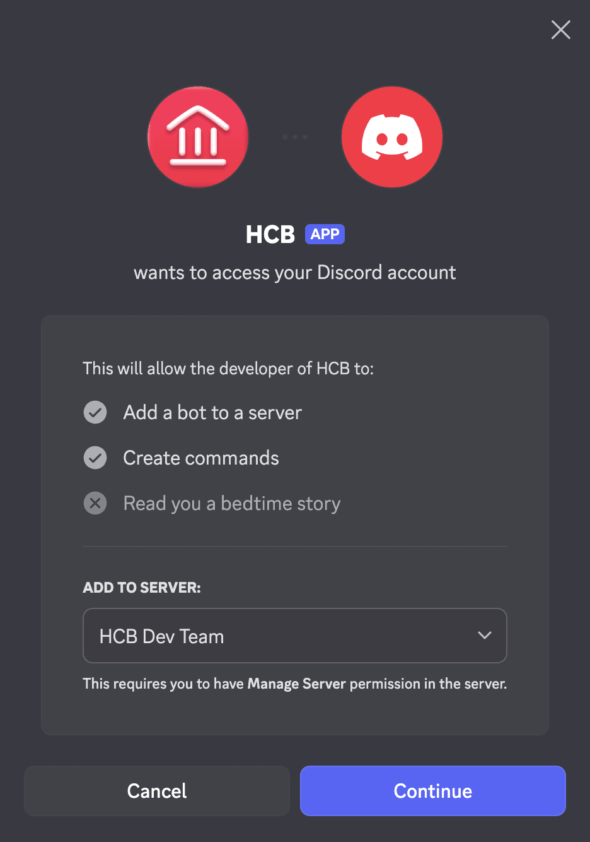Click the blue APP badge

tap(325, 234)
